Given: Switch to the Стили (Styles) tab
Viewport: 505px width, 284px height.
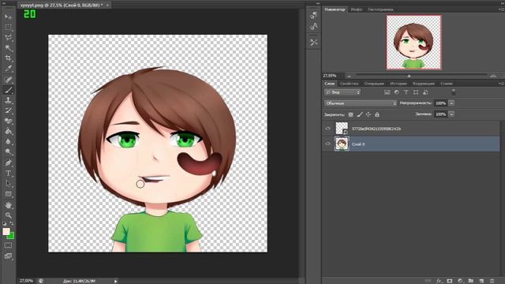Looking at the screenshot, I should (447, 84).
